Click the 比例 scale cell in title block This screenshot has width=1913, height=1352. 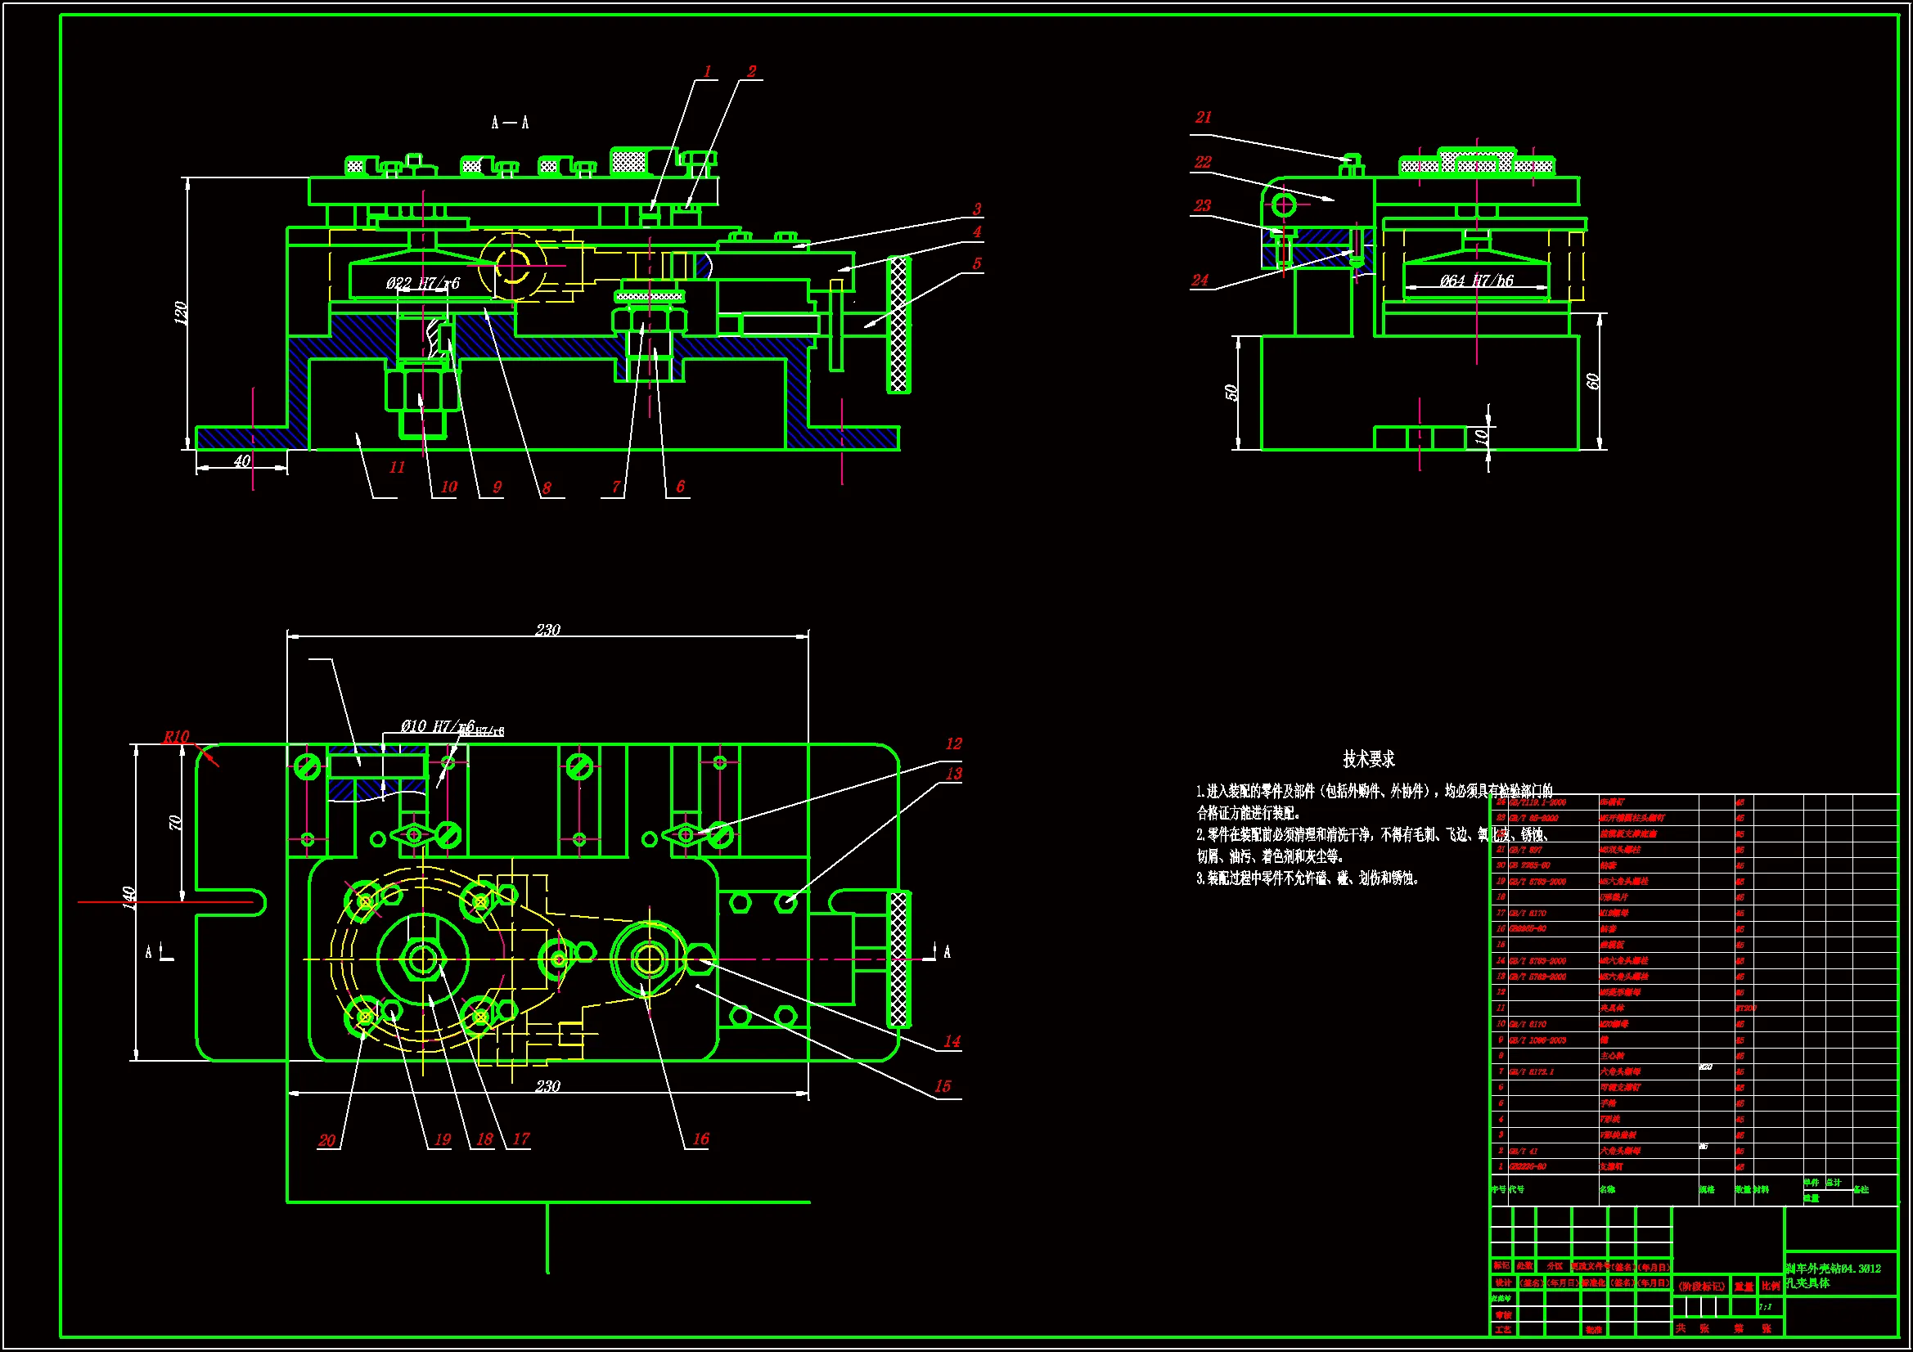click(1771, 1287)
